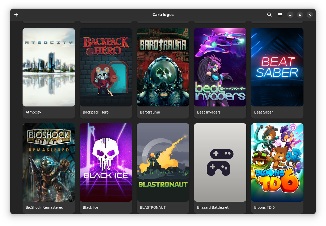Select the BLASTRONAUT cover image
Image resolution: width=326 pixels, height=226 pixels.
163,162
